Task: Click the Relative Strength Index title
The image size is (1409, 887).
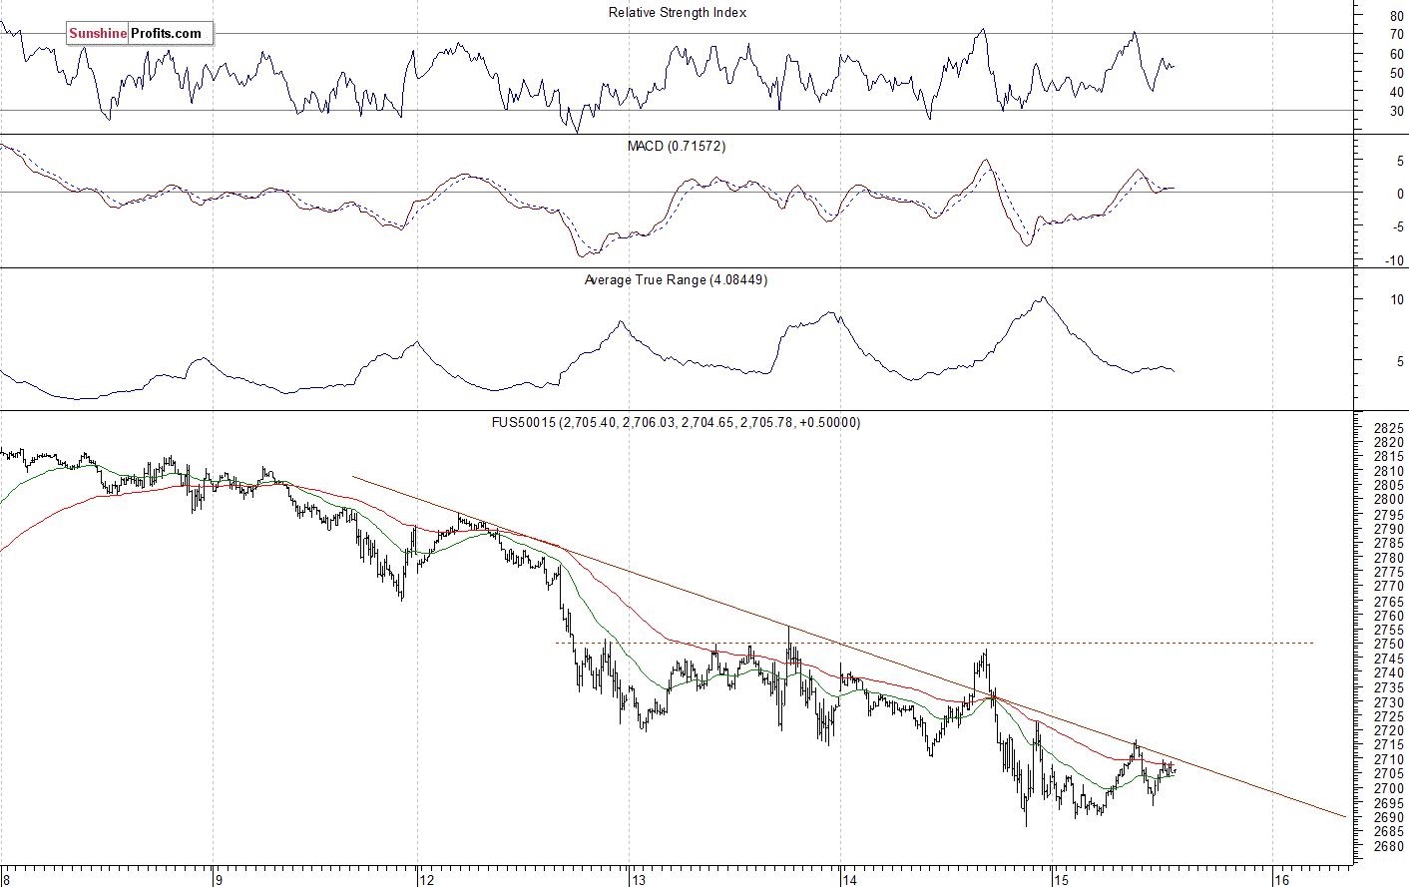Action: coord(678,13)
